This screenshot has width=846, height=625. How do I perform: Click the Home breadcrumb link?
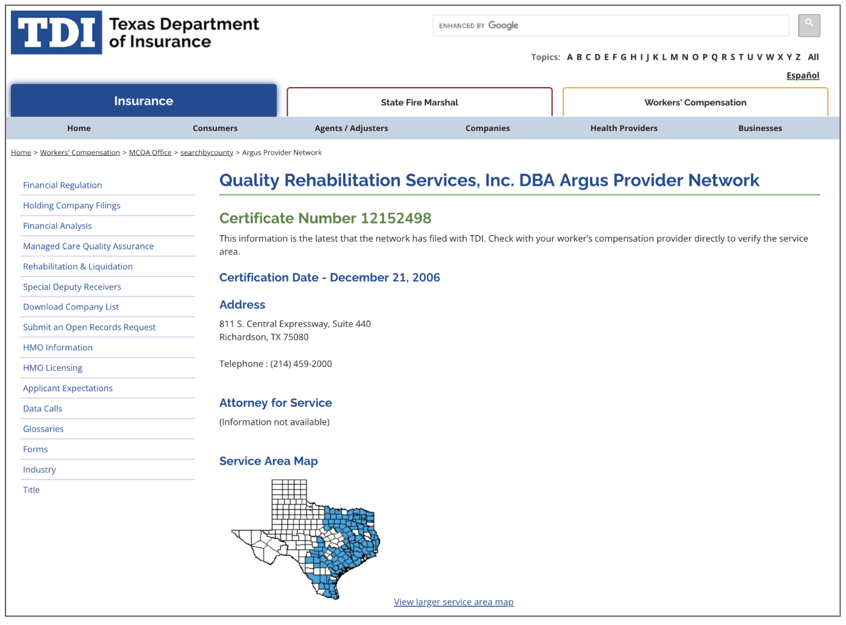[x=21, y=152]
